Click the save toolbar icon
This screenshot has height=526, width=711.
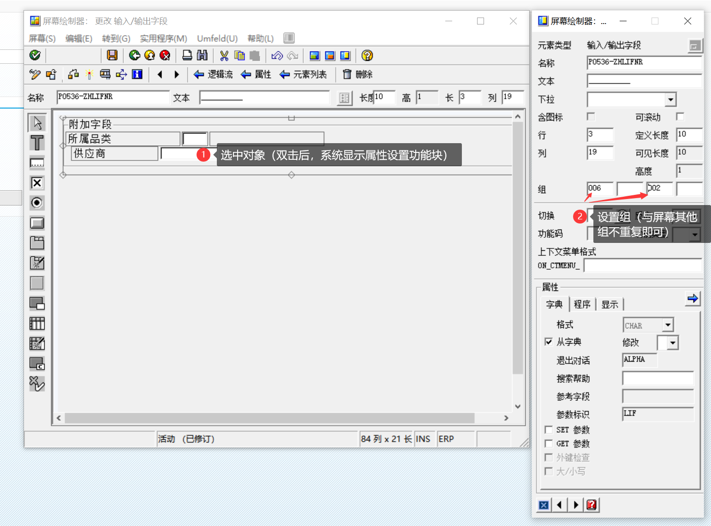click(112, 55)
